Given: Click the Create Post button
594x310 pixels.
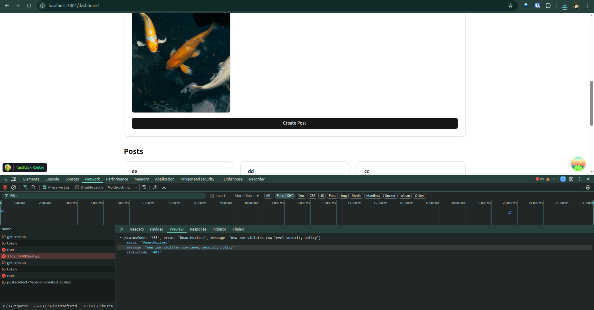Looking at the screenshot, I should (295, 123).
